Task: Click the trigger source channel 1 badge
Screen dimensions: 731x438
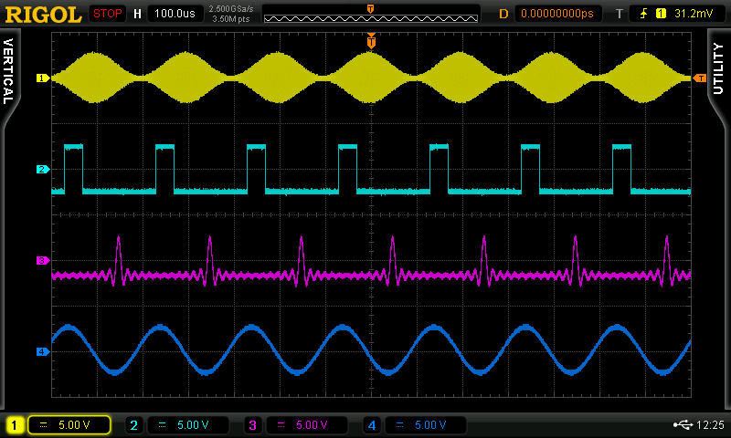Action: click(x=661, y=14)
